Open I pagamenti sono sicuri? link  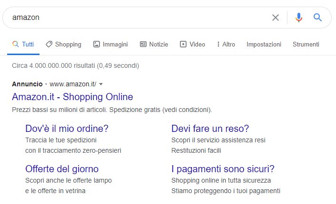click(223, 169)
